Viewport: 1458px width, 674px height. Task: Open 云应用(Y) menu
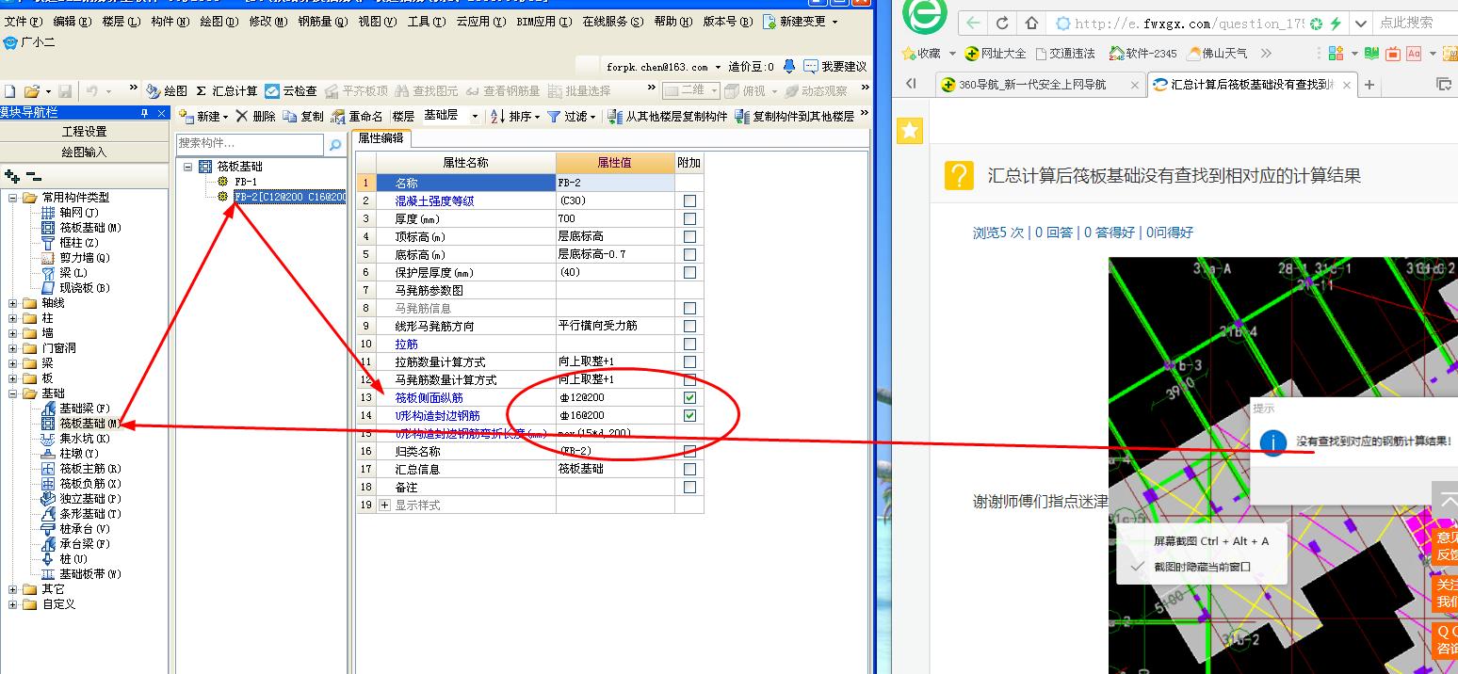tap(480, 21)
